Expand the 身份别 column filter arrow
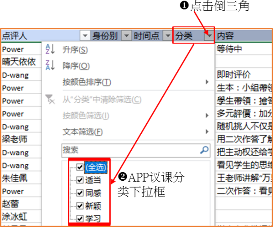This screenshot has height=227, width=273. click(x=126, y=35)
